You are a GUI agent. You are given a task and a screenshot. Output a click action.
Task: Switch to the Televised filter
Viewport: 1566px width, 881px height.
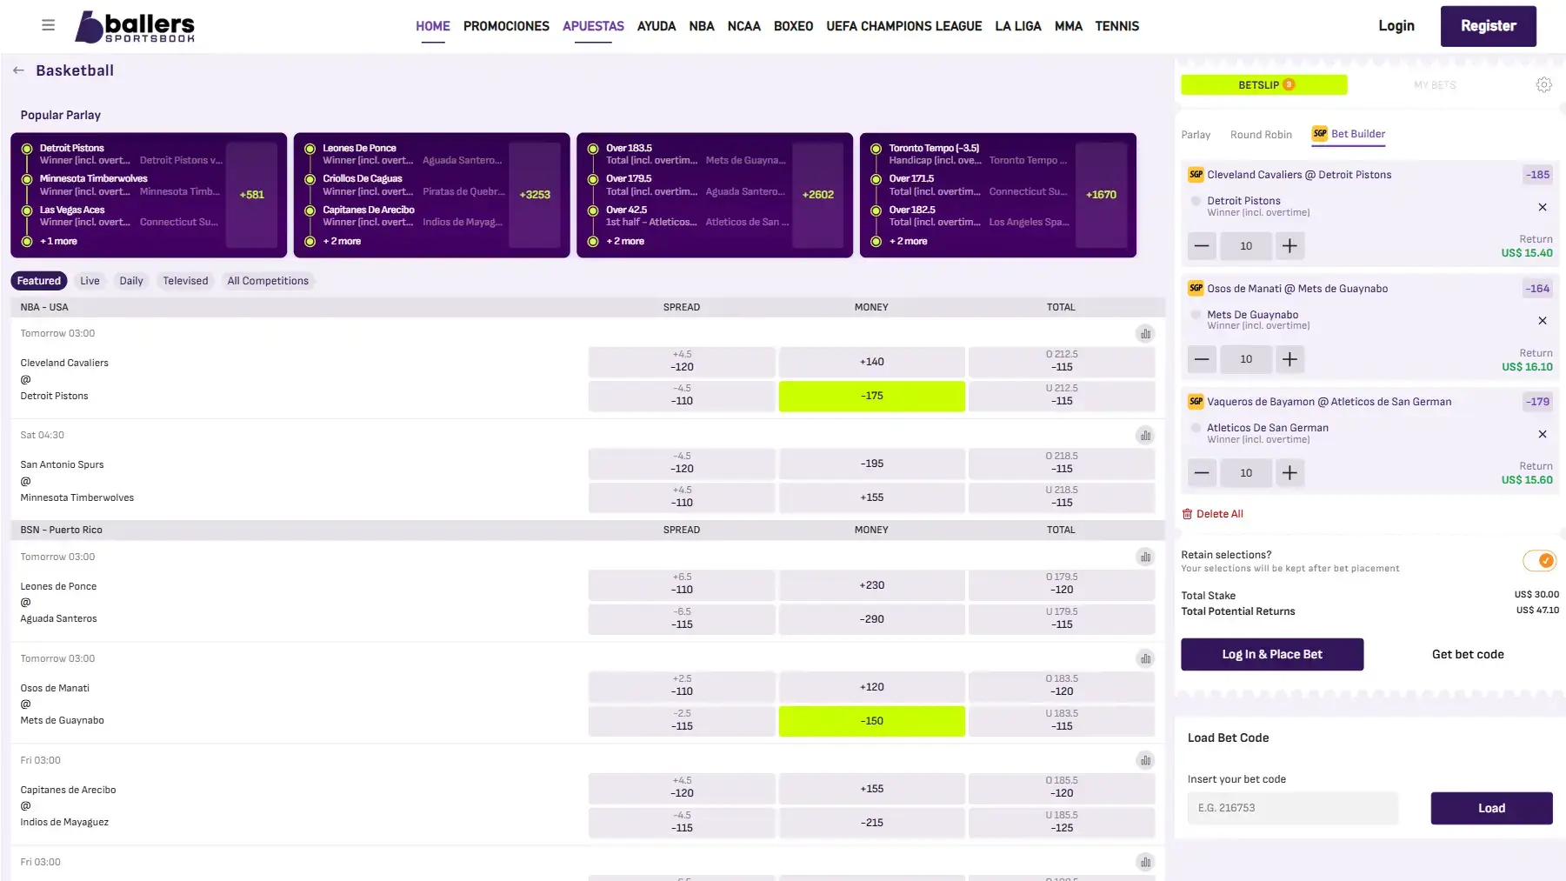coord(185,281)
